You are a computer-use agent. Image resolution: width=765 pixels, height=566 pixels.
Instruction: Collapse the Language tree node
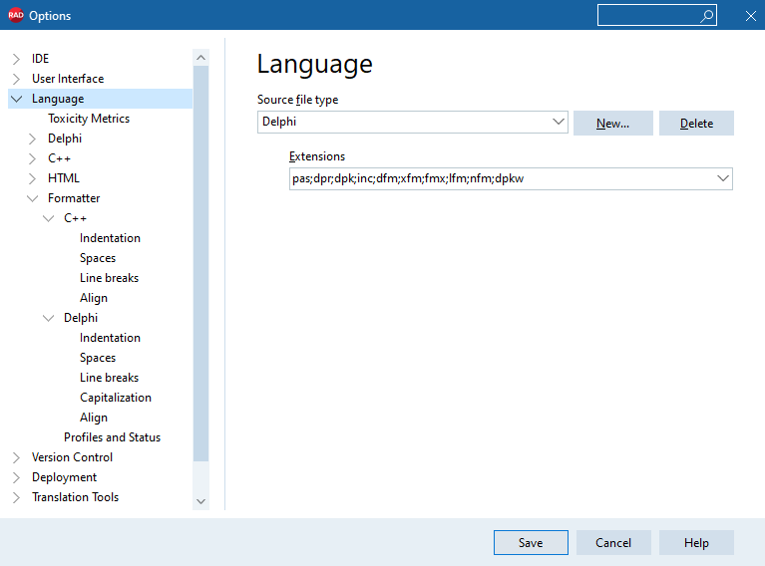16,99
